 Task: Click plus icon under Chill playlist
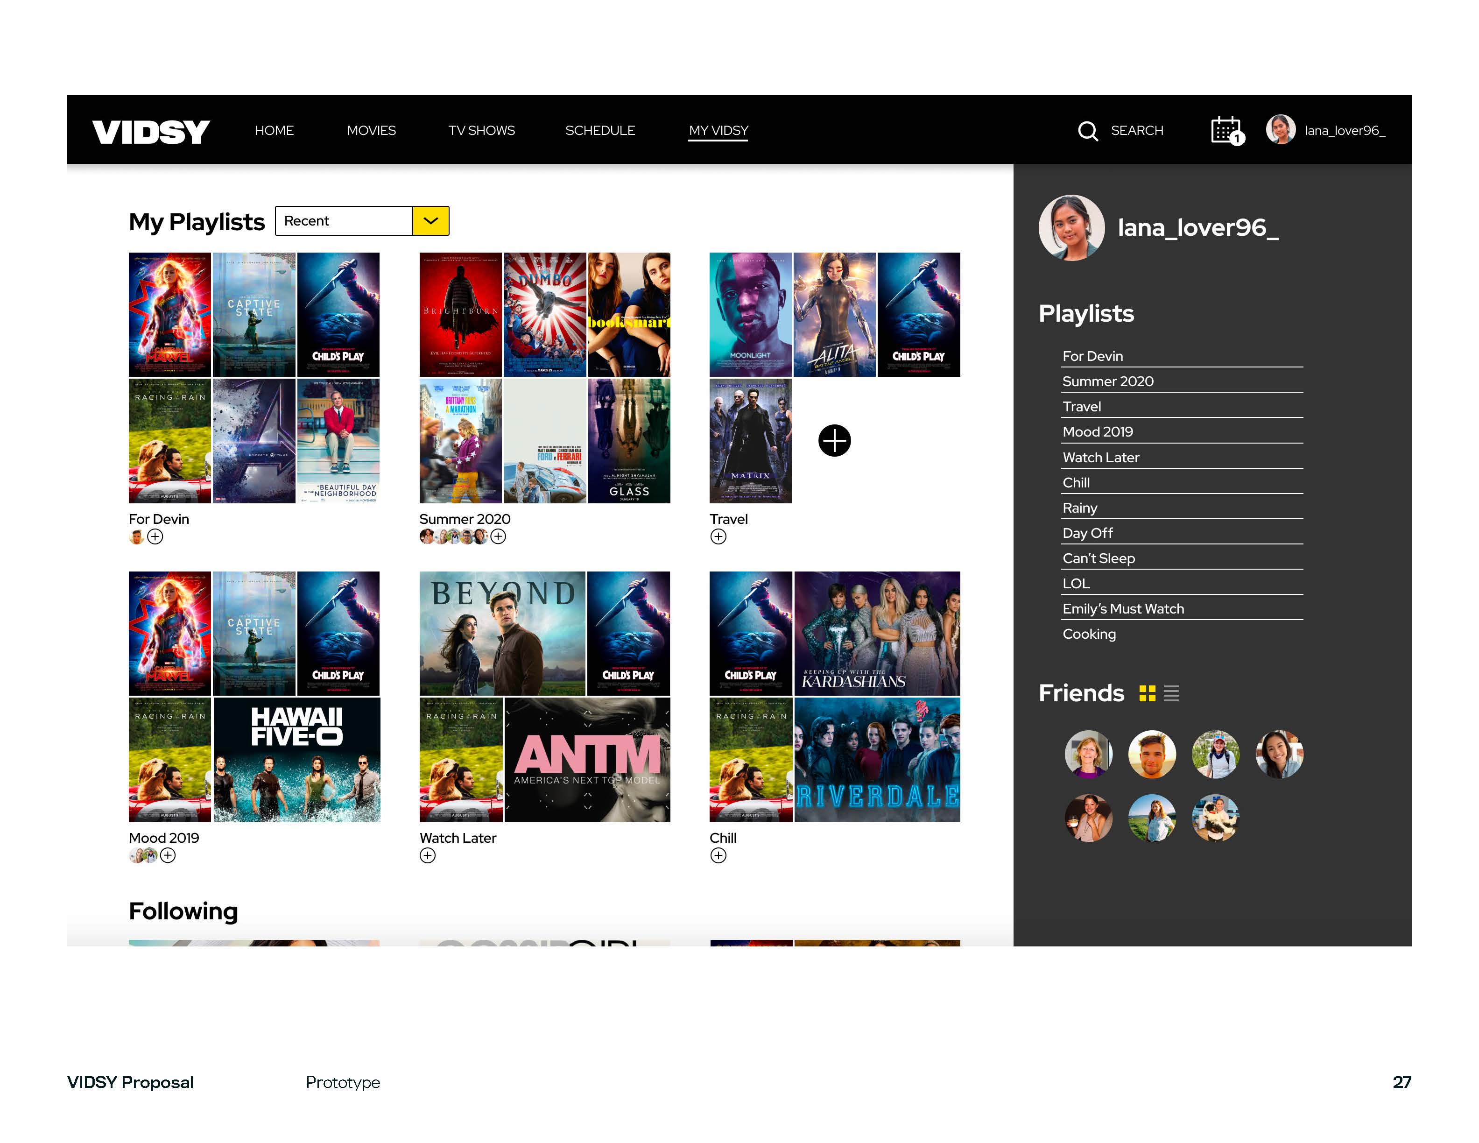pyautogui.click(x=718, y=855)
